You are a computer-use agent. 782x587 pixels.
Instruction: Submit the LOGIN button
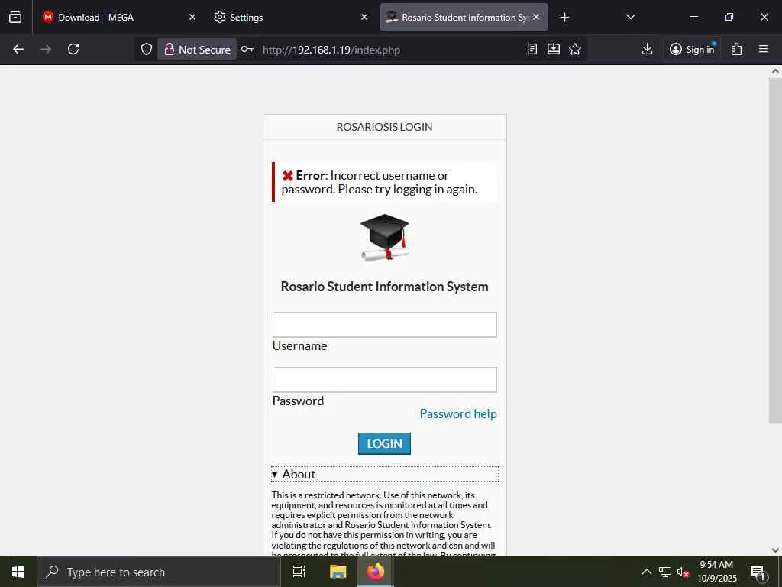(x=385, y=444)
